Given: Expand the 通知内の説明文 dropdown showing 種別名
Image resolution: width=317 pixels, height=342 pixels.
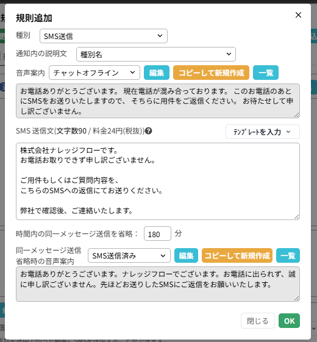Looking at the screenshot, I should 156,54.
